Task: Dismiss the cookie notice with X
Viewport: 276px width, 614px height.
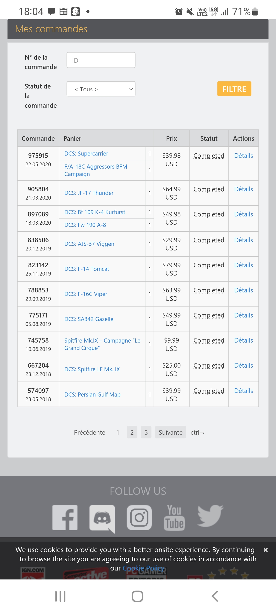Action: [x=266, y=550]
